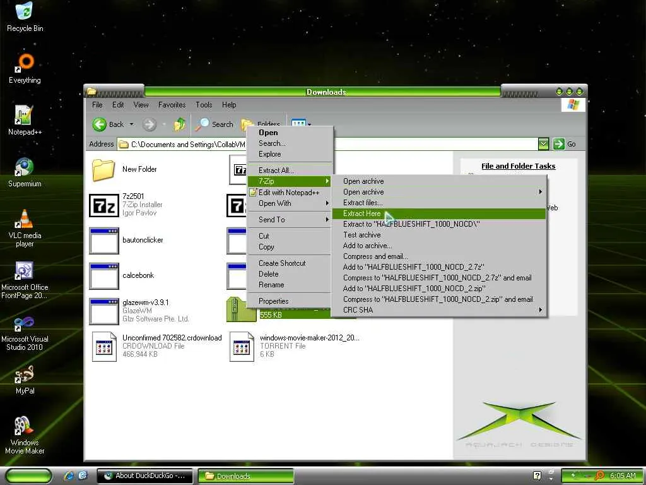
Task: Click the Go button
Action: pyautogui.click(x=565, y=144)
